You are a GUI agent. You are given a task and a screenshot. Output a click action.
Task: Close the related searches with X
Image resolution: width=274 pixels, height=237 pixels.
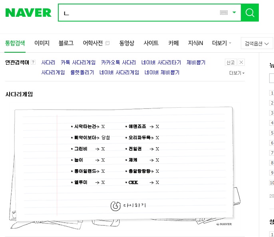(x=241, y=62)
